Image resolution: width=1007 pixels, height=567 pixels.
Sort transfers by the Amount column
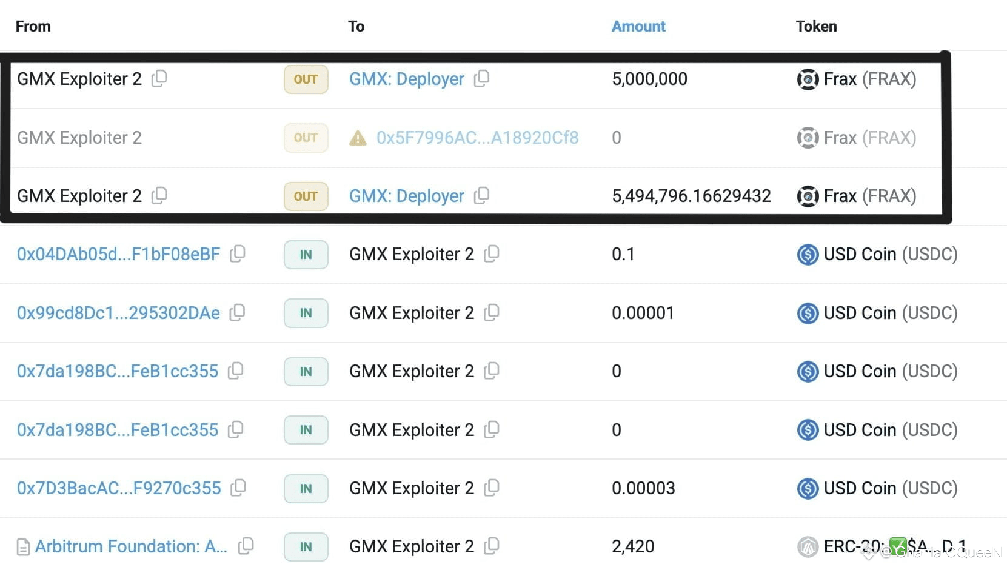(x=638, y=26)
